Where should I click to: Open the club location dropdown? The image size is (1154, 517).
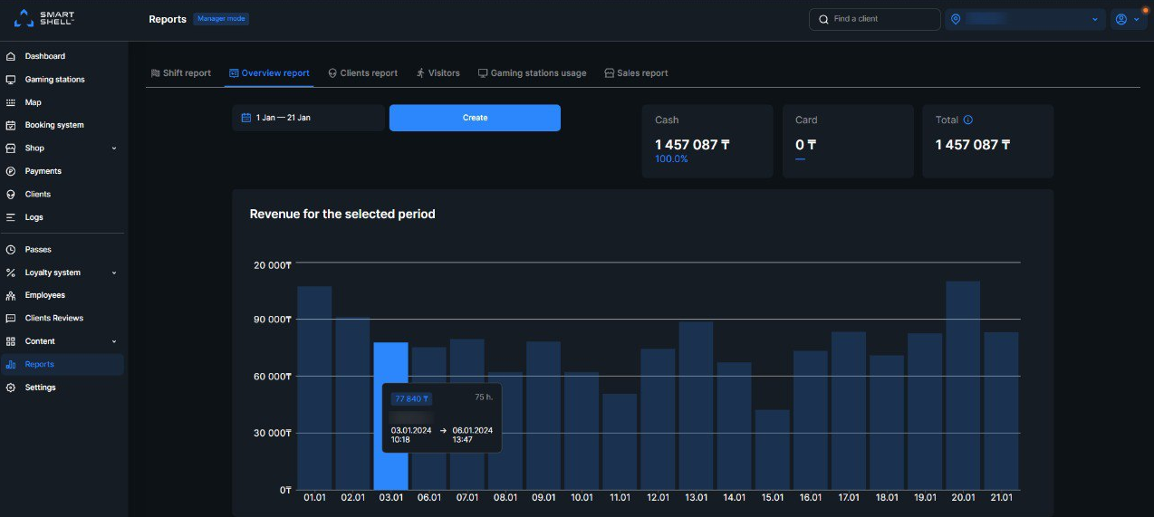(1025, 19)
